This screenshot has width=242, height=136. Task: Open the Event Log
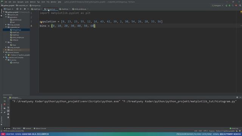point(234,128)
